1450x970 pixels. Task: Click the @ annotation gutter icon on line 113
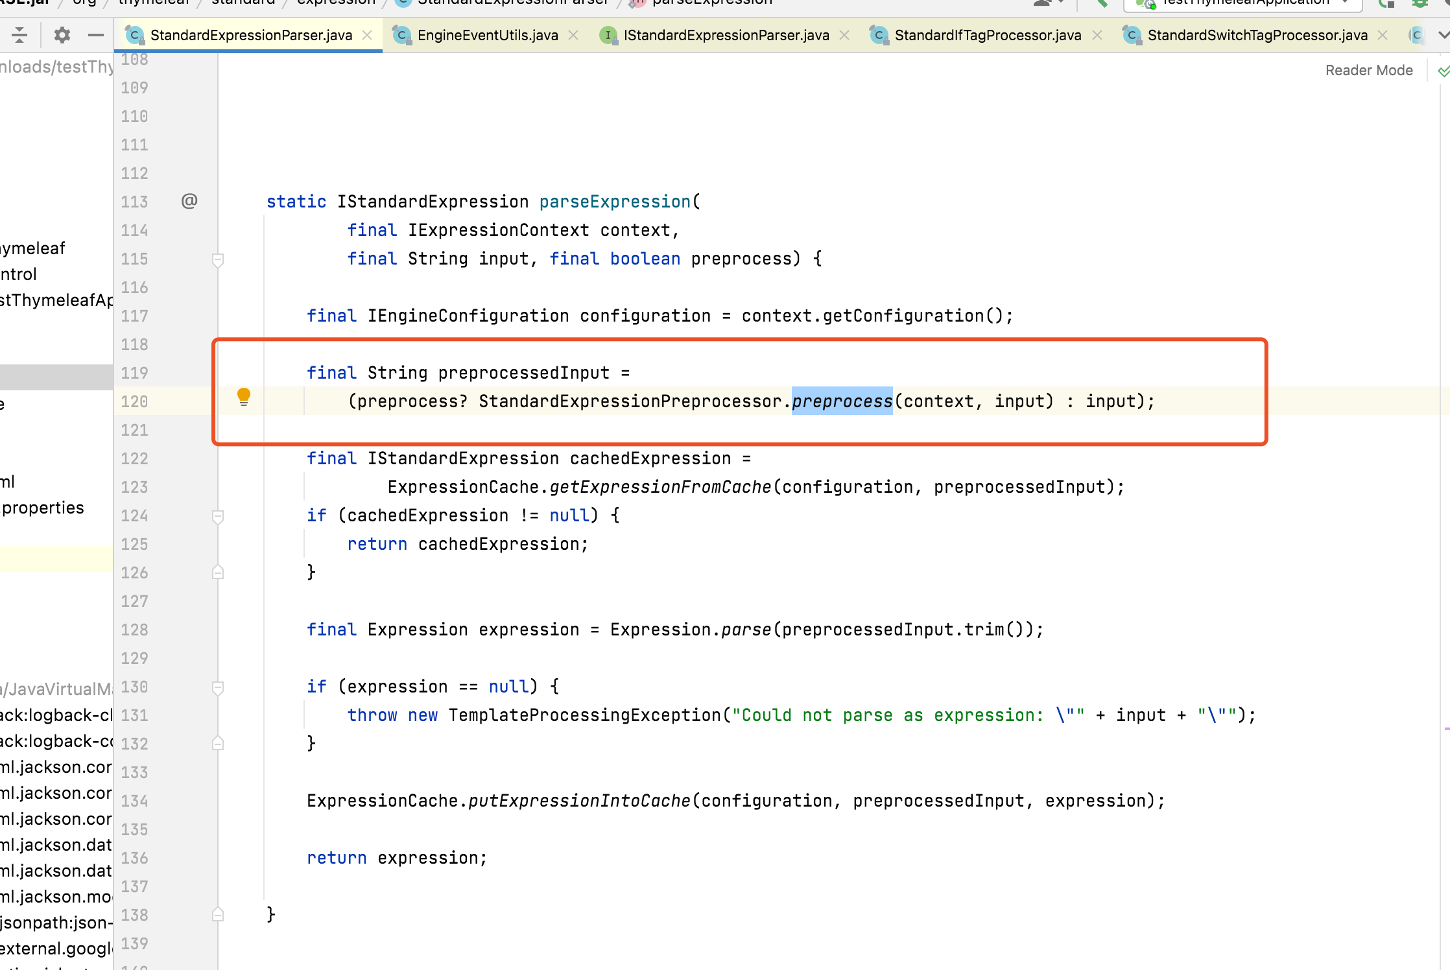click(189, 202)
